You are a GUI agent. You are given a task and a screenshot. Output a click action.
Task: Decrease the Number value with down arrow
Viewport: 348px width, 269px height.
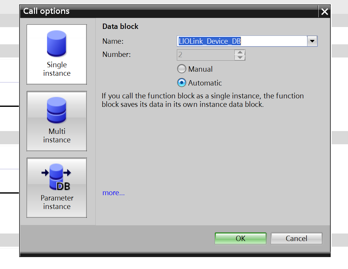[240, 58]
